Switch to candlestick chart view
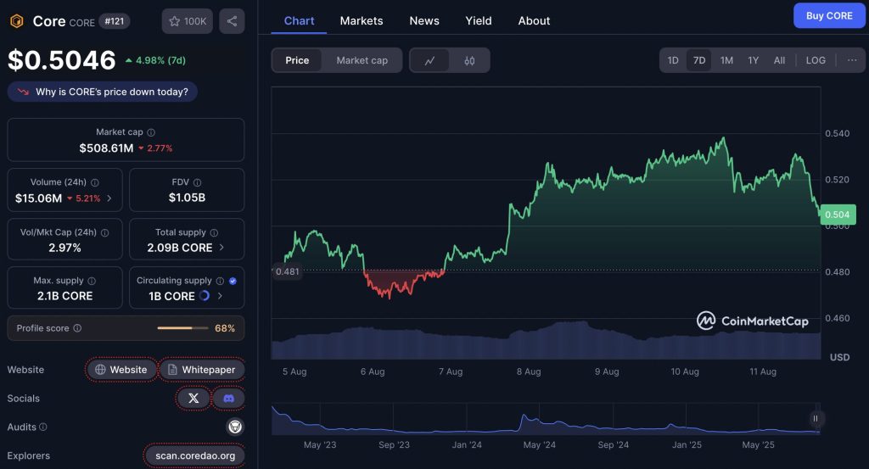Image resolution: width=869 pixels, height=469 pixels. click(x=469, y=60)
